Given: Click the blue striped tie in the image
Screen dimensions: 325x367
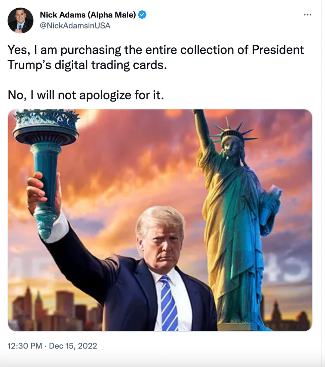Looking at the screenshot, I should pyautogui.click(x=168, y=303).
